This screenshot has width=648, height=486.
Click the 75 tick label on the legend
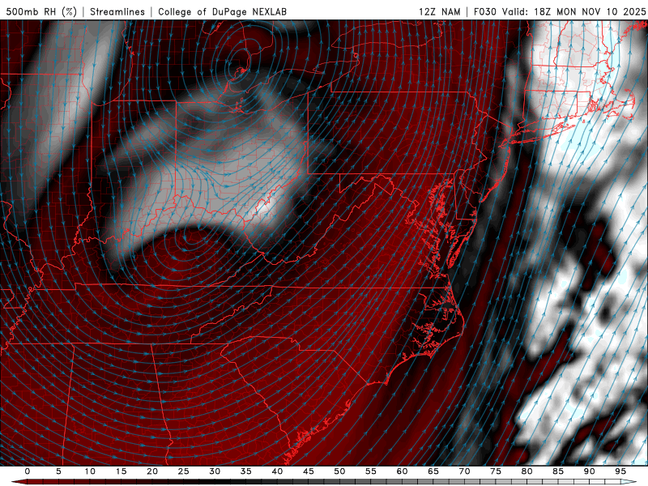(x=496, y=471)
